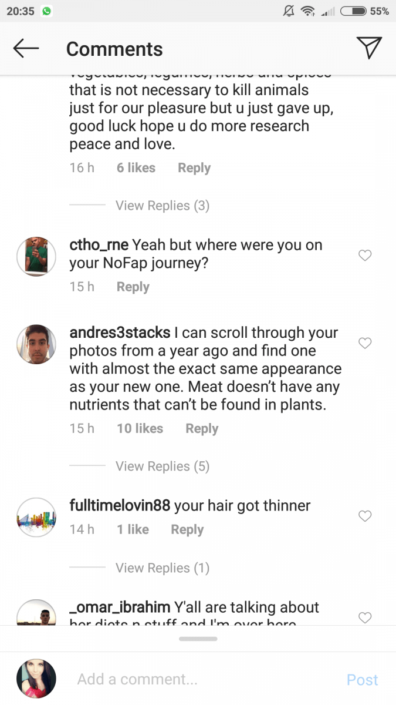Open the 10 likes list
Viewport: 396px width, 705px height.
click(140, 428)
